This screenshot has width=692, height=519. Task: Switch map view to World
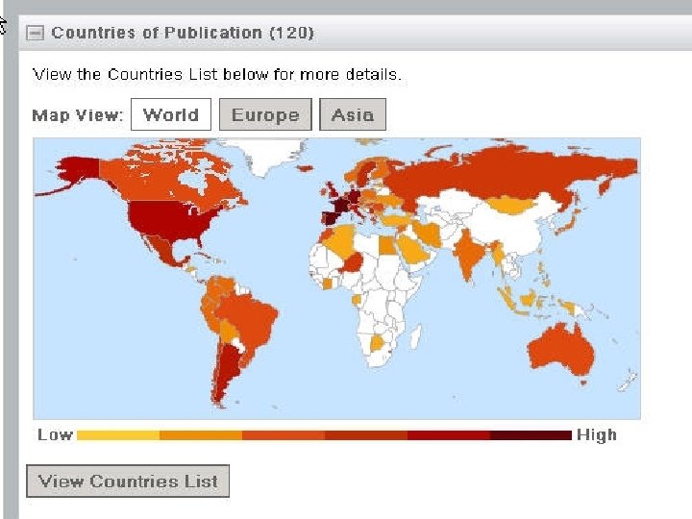(x=171, y=114)
